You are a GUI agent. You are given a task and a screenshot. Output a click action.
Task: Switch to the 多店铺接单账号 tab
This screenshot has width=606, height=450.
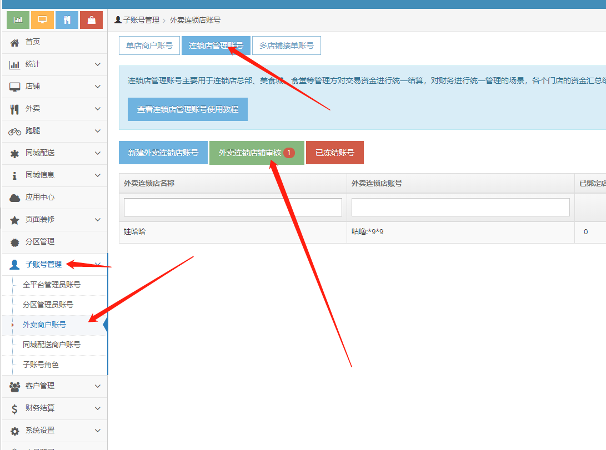click(286, 45)
